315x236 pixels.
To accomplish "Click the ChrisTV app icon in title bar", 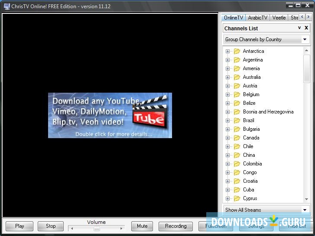I will pyautogui.click(x=7, y=6).
